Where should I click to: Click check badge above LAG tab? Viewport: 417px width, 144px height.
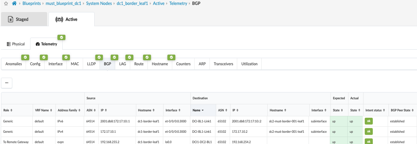tap(129, 57)
